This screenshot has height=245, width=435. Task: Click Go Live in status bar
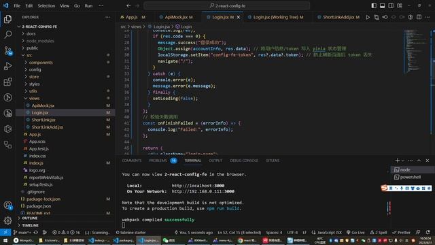(355, 233)
